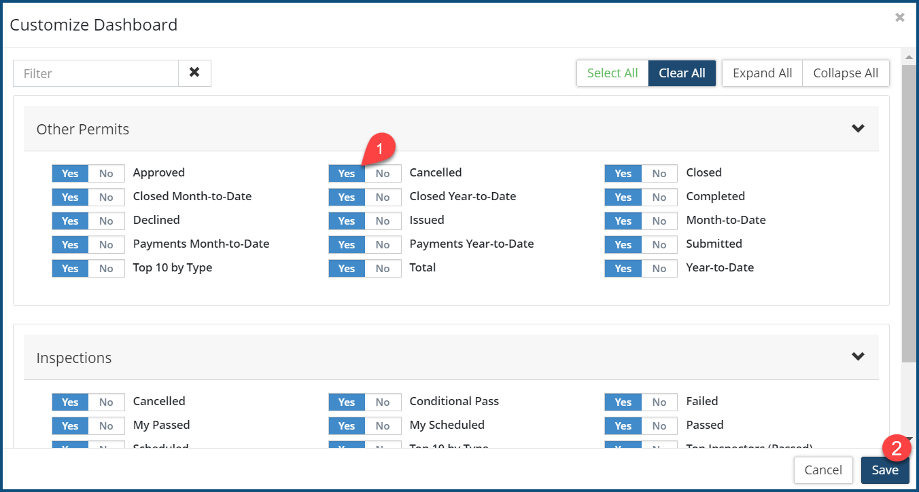Screen dimensions: 919x492
Task: Toggle the Cancelled permit switch
Action: [x=365, y=174]
